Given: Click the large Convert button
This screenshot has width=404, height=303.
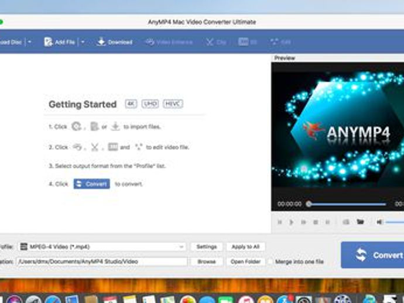Looking at the screenshot, I should [372, 255].
